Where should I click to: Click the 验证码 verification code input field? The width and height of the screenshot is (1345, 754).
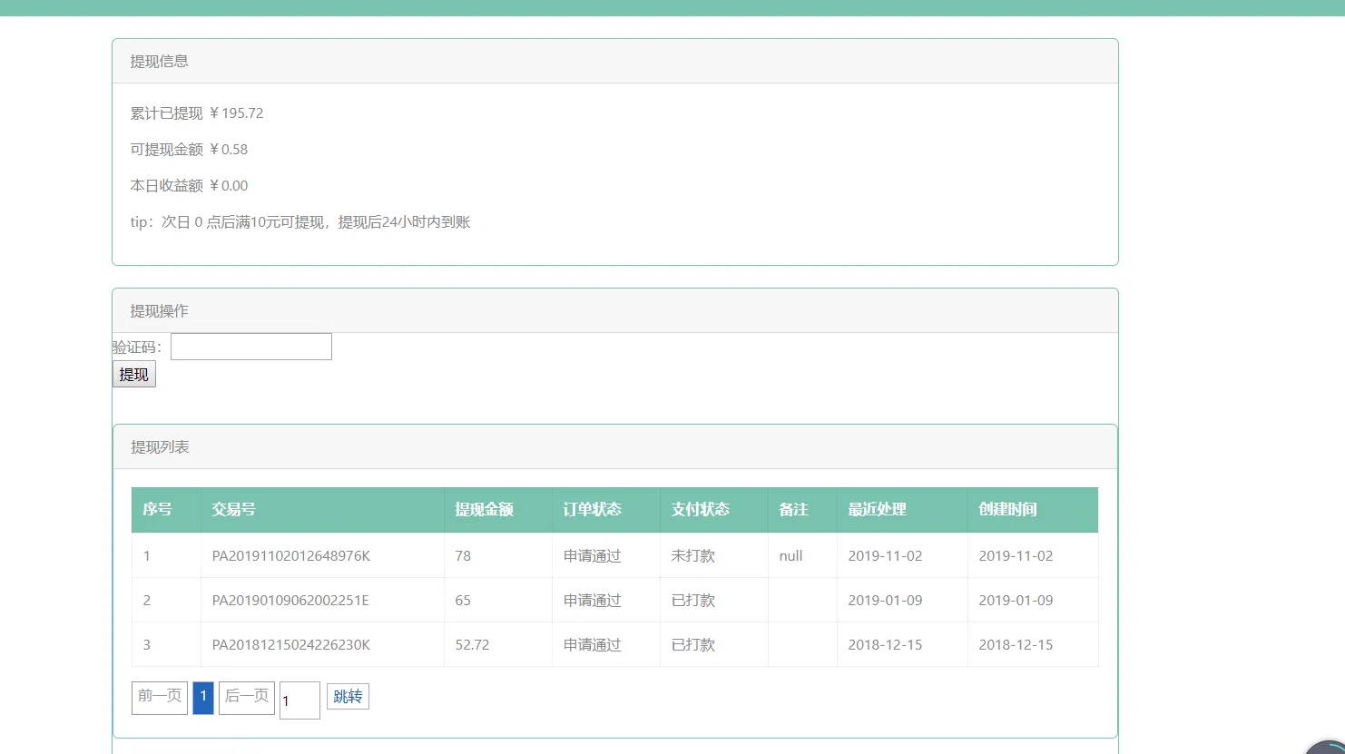click(x=251, y=347)
